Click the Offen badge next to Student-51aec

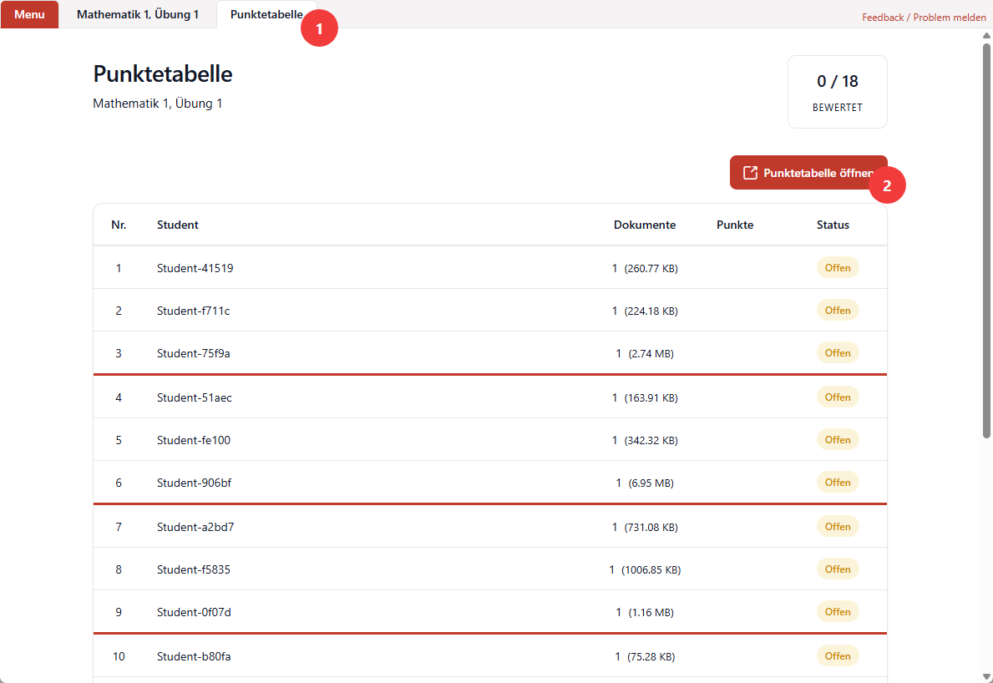tap(837, 397)
